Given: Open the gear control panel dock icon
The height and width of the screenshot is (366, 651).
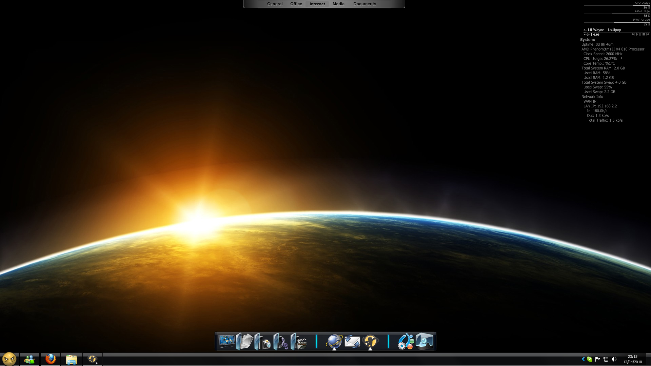Looking at the screenshot, I should click(406, 341).
